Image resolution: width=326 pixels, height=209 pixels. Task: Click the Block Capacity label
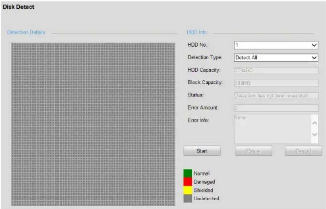(205, 83)
